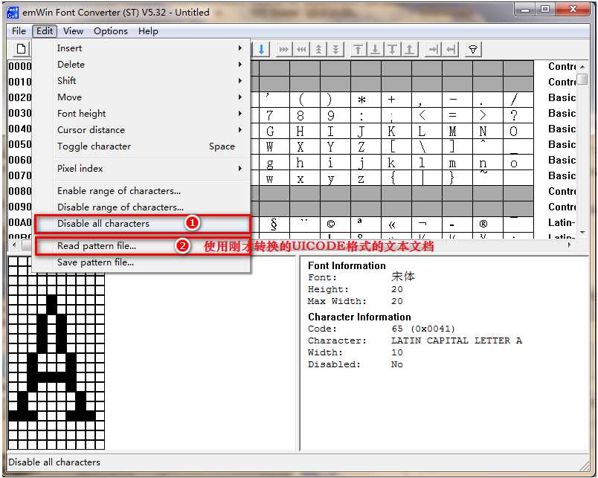This screenshot has width=598, height=478.
Task: Expand the Font height submenu
Action: (142, 114)
